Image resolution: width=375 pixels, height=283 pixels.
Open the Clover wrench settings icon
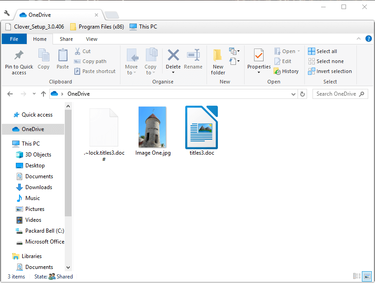(x=7, y=13)
